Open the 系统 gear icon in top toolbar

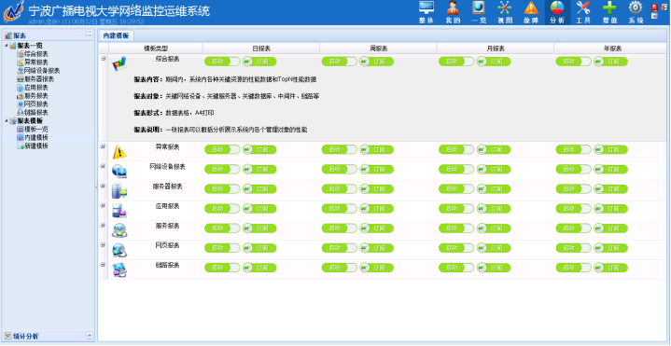[636, 7]
